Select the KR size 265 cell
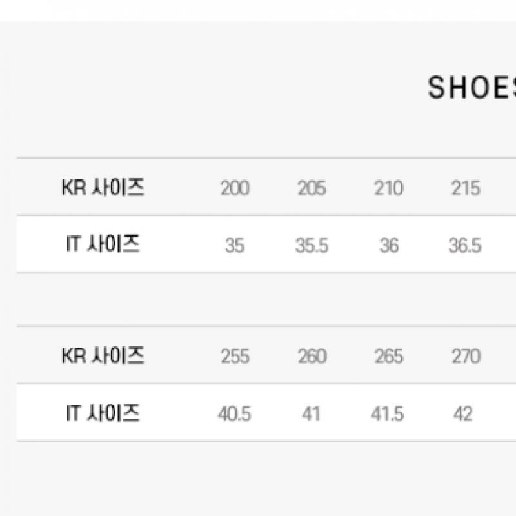Image resolution: width=516 pixels, height=516 pixels. (x=389, y=356)
